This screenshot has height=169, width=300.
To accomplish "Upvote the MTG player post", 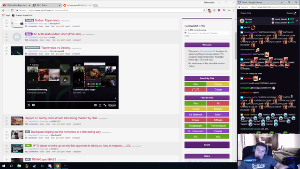I will (7, 146).
